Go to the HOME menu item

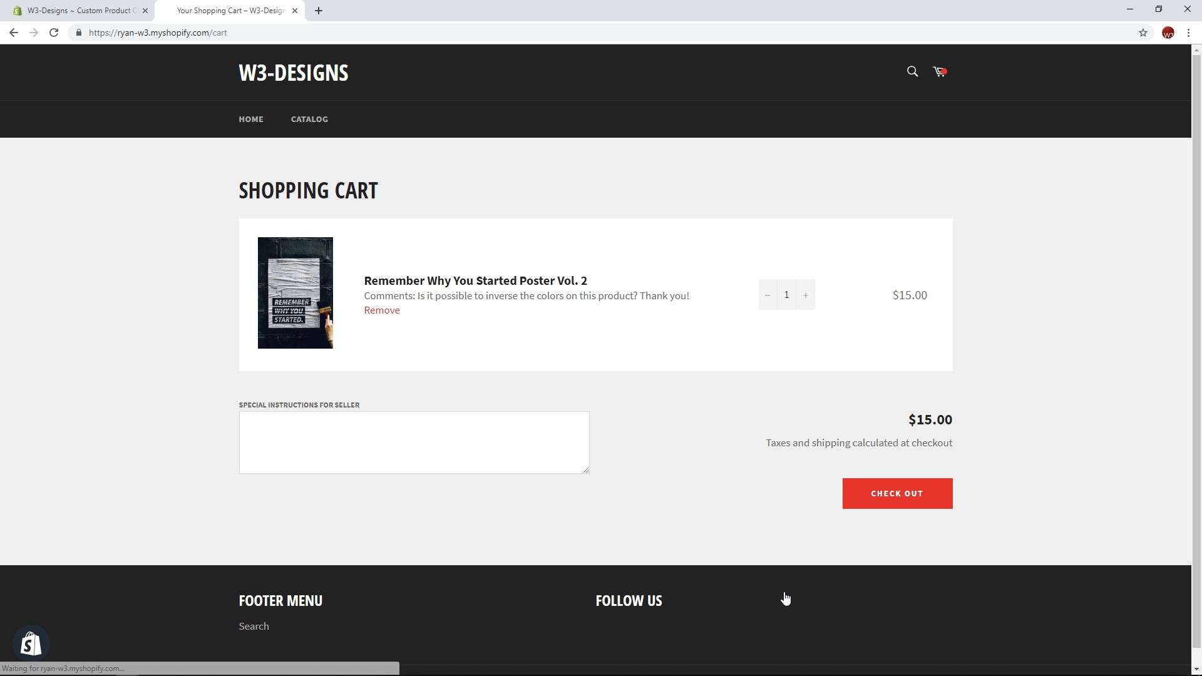point(251,119)
